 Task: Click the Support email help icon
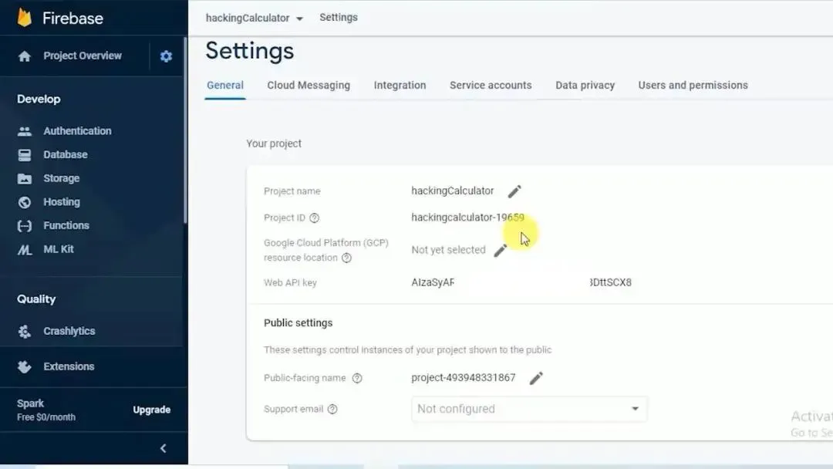[x=332, y=410]
